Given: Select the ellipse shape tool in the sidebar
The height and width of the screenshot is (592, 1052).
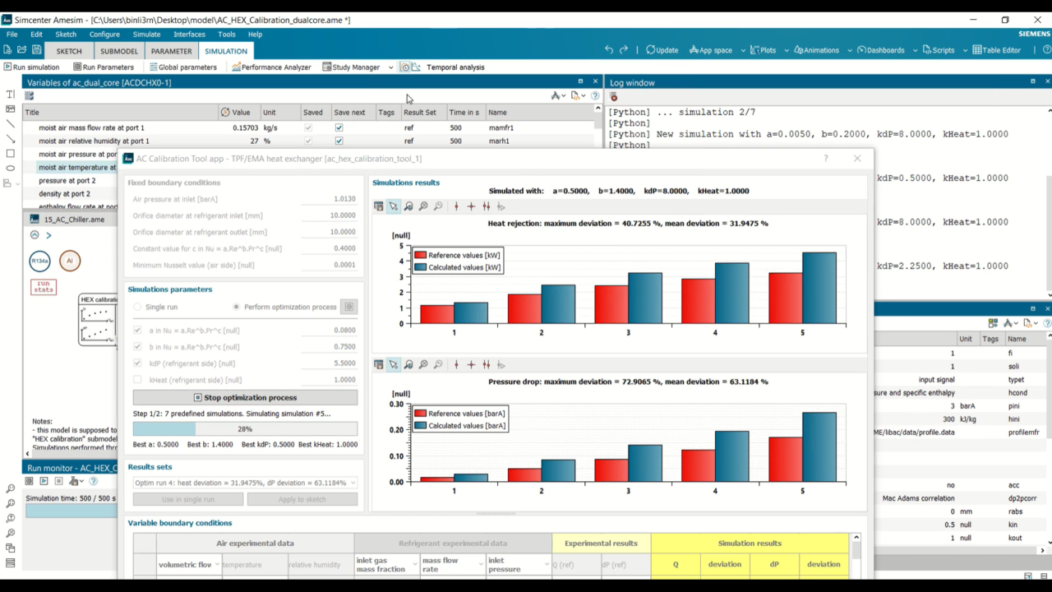Looking at the screenshot, I should click(10, 169).
